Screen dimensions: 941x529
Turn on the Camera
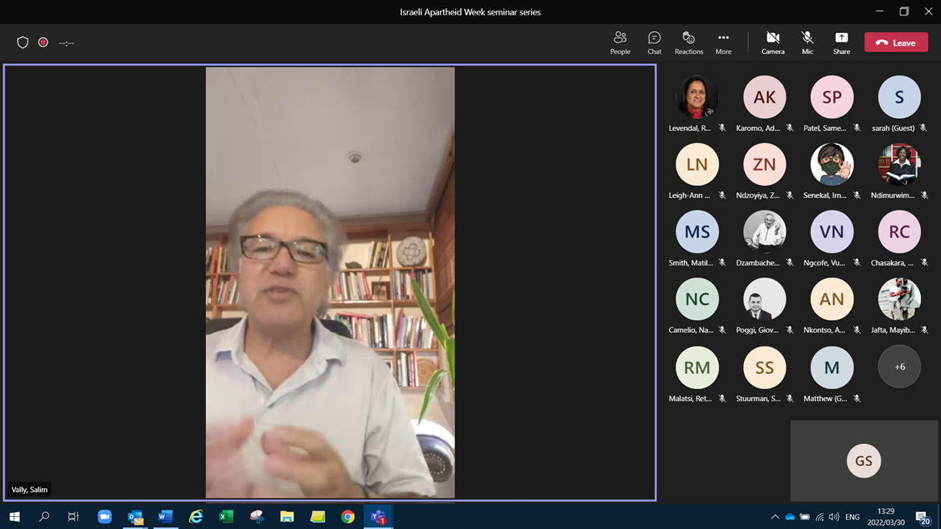[773, 43]
